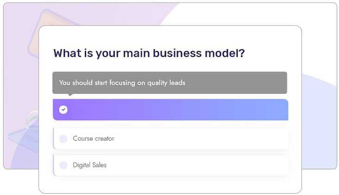
Task: Click the green ring illustration at left edge
Action: [x=32, y=119]
